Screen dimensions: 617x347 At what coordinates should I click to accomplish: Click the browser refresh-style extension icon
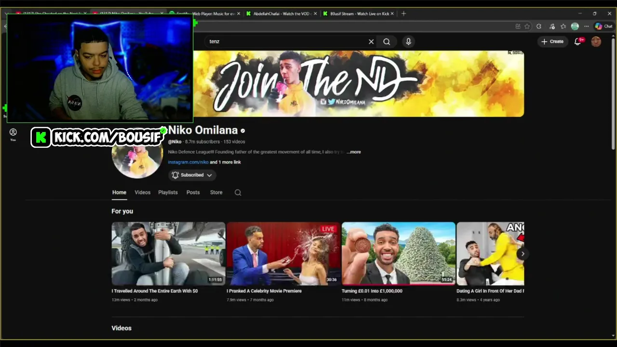tap(539, 27)
